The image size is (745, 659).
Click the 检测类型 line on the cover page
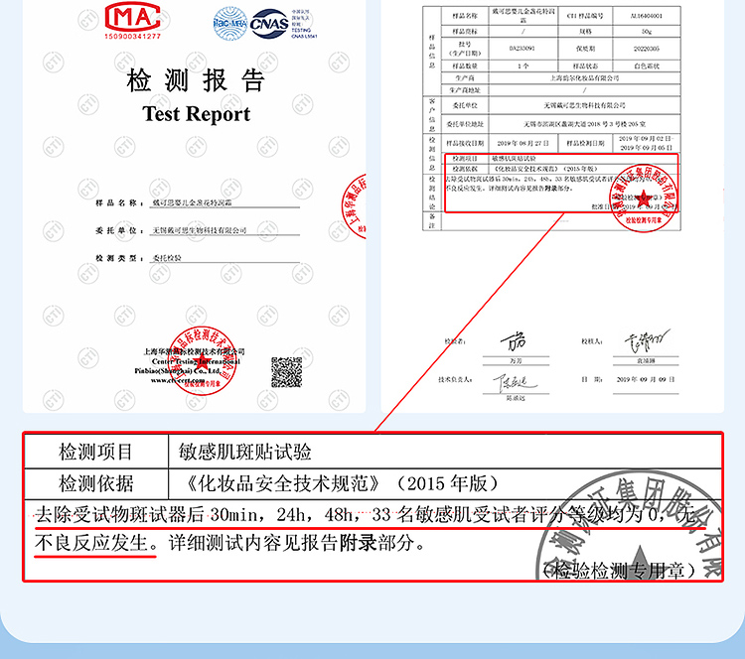(x=198, y=258)
